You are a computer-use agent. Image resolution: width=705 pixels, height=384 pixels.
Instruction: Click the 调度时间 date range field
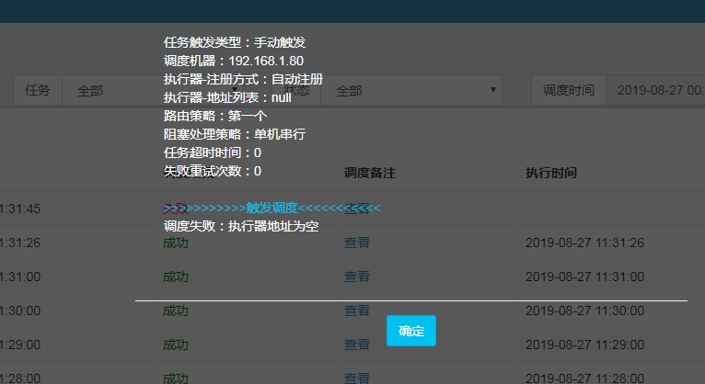point(655,91)
